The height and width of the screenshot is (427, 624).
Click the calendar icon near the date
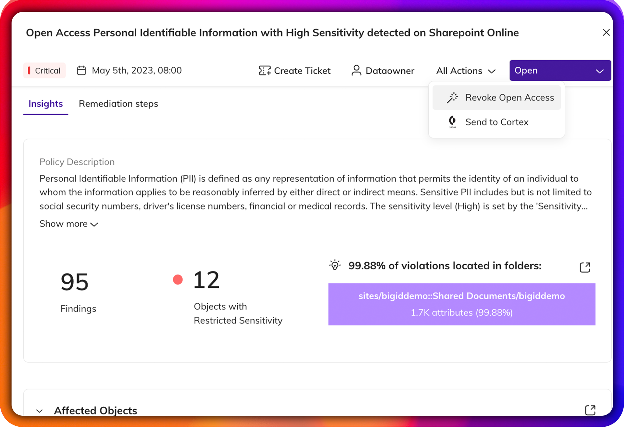(x=81, y=71)
